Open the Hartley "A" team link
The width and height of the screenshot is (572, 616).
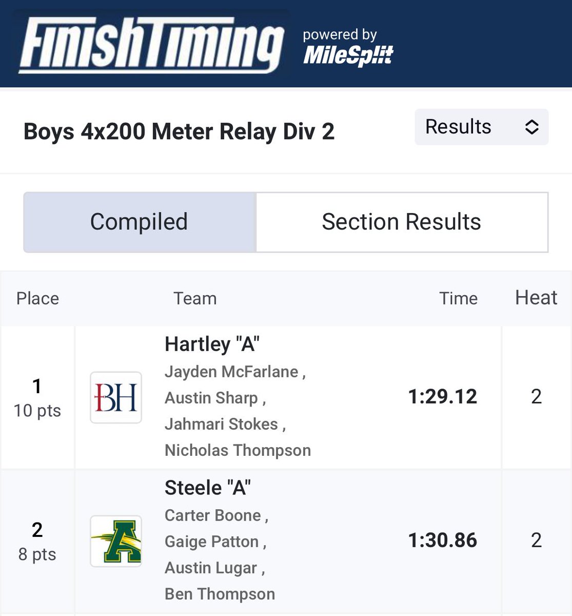pos(212,344)
